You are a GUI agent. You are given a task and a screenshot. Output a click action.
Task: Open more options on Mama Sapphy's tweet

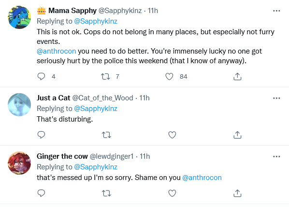(x=276, y=11)
